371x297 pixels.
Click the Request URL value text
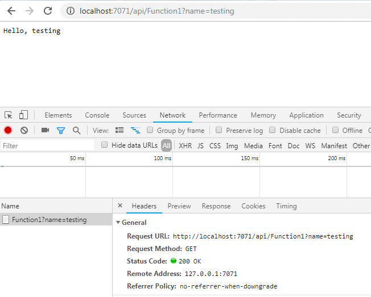coord(263,236)
